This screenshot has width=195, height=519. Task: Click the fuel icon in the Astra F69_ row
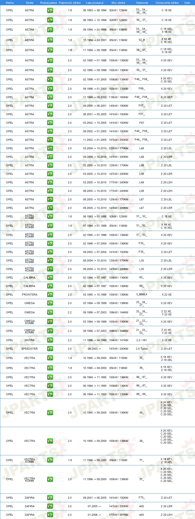click(50, 89)
